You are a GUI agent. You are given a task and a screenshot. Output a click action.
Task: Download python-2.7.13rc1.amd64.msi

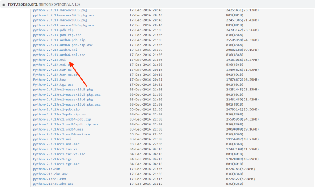point(58,129)
